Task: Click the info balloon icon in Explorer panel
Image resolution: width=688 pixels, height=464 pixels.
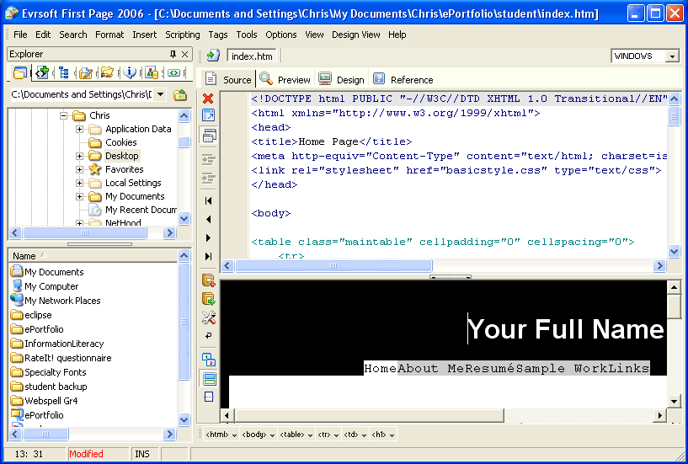Action: click(x=129, y=73)
